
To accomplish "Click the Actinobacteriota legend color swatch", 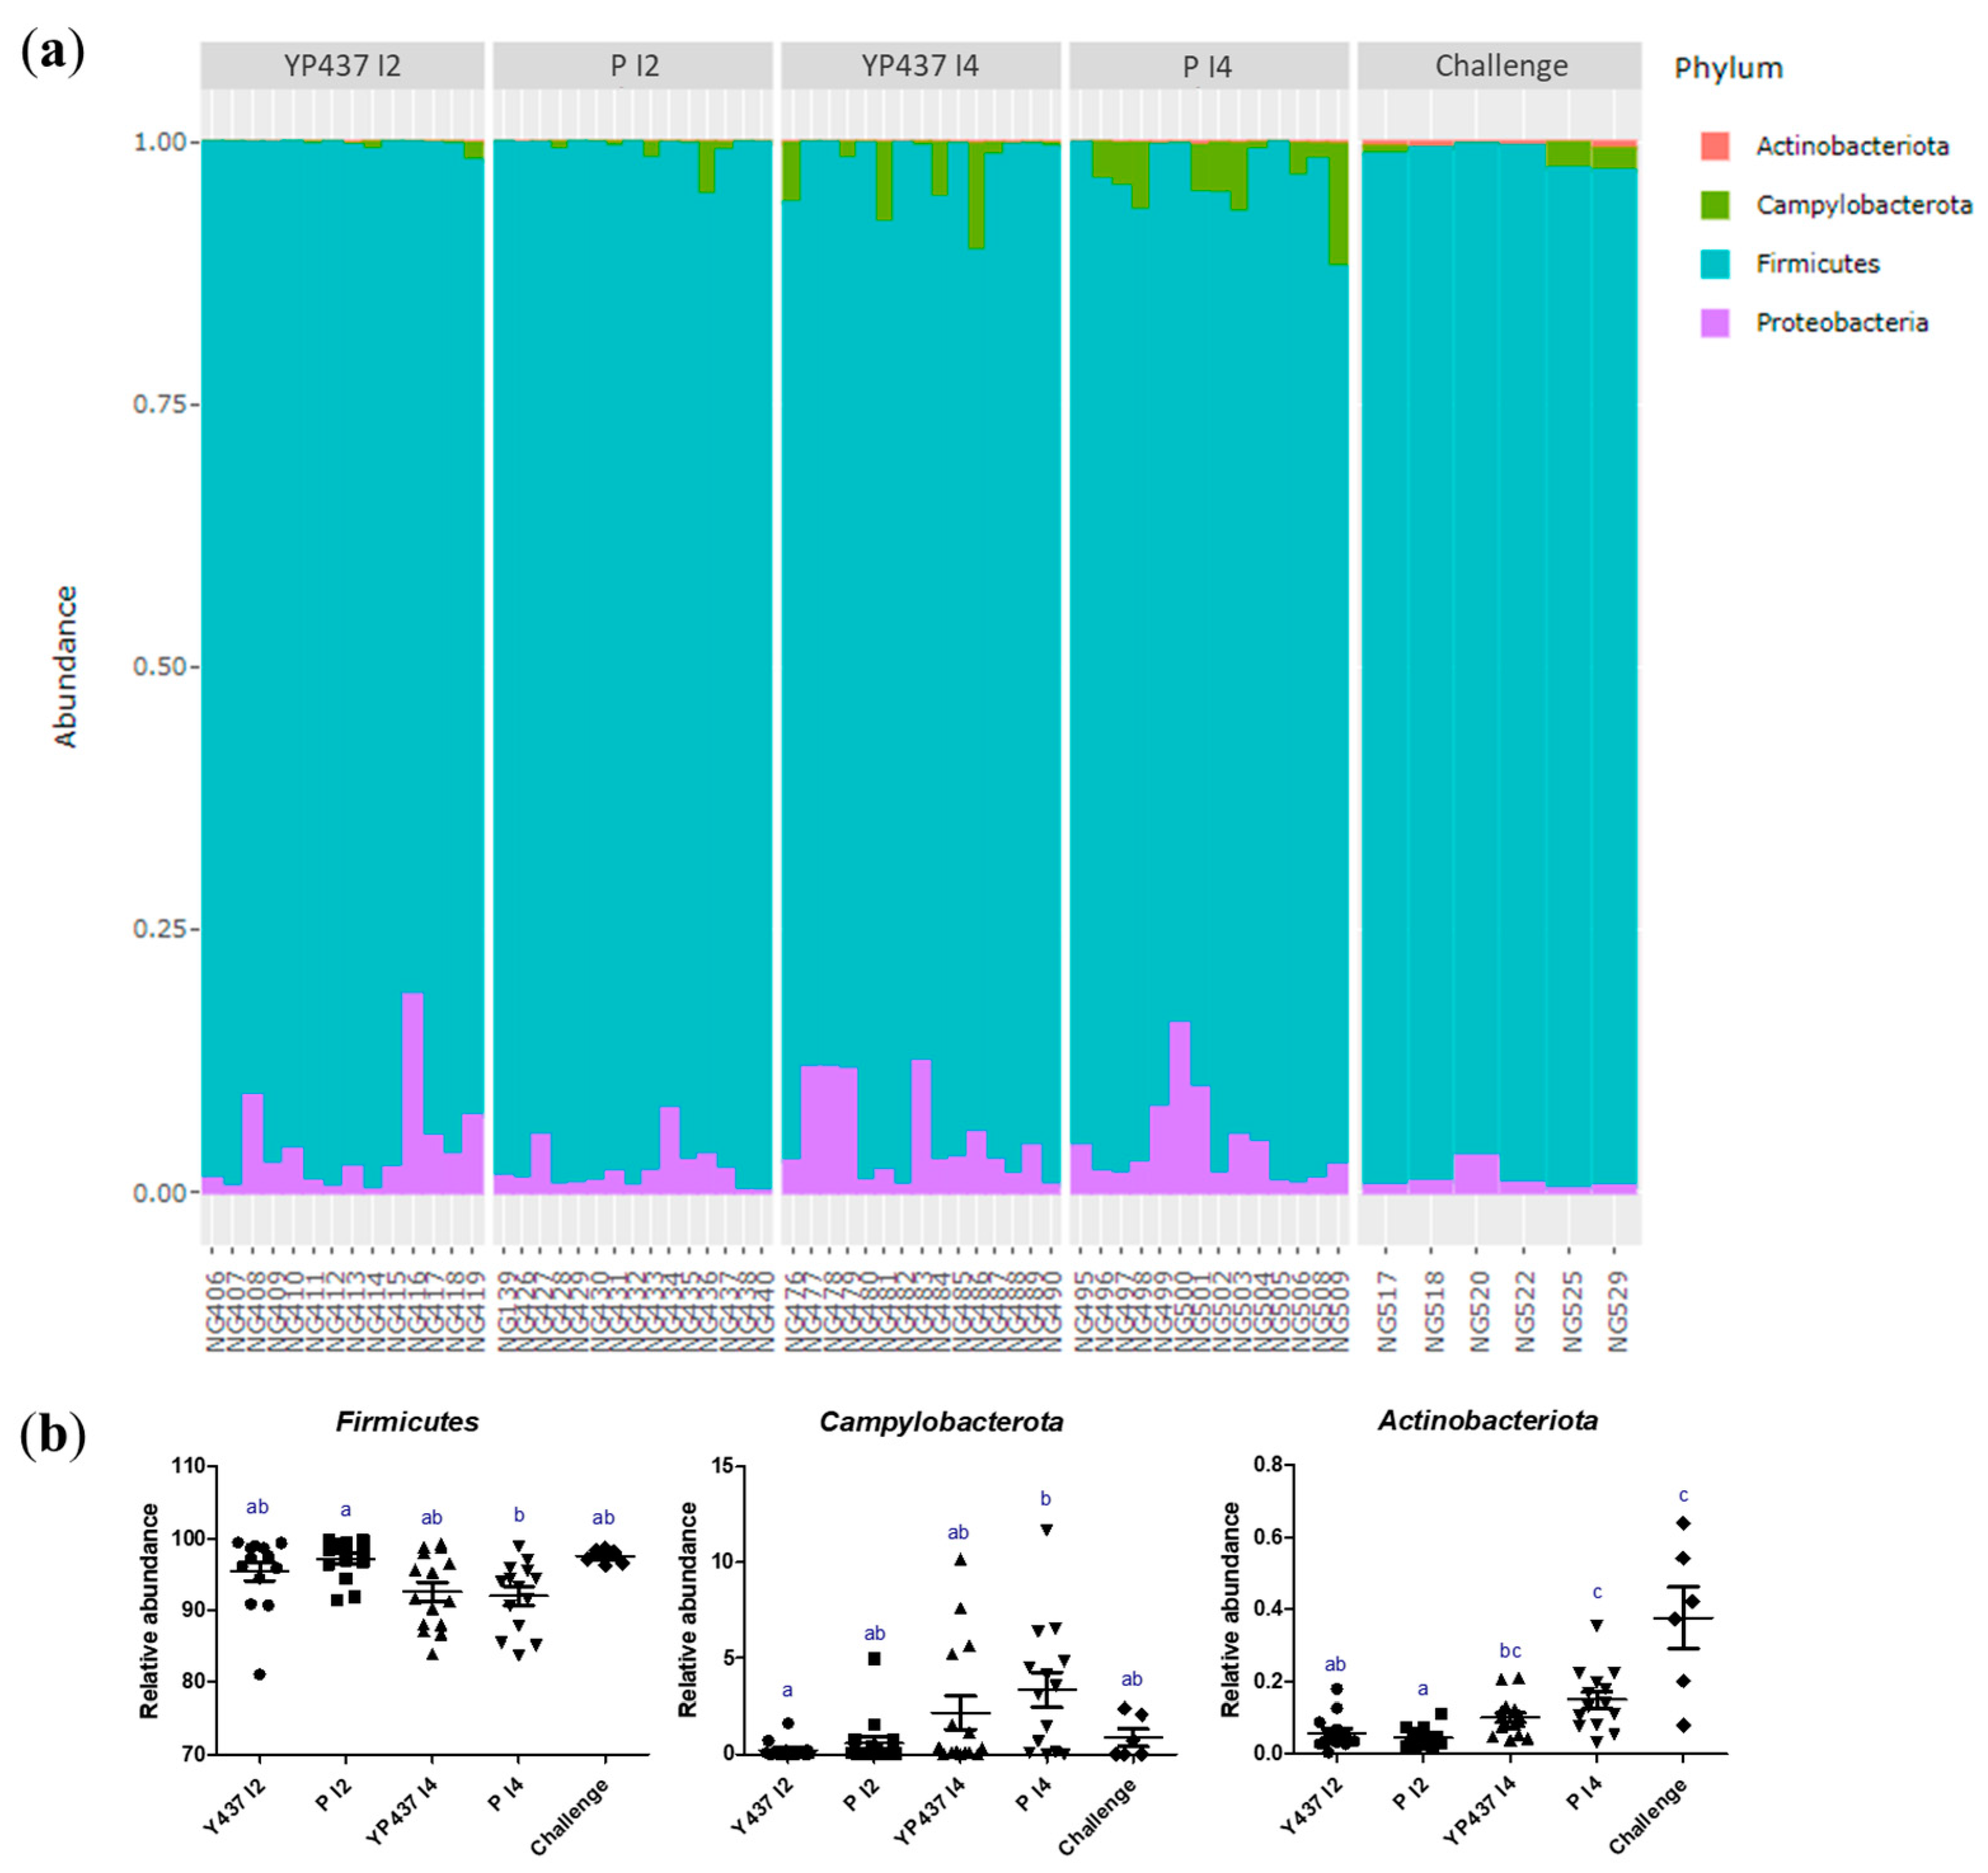I will [1714, 146].
